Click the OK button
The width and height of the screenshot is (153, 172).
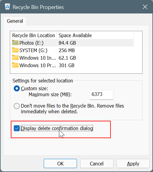coord(60,164)
